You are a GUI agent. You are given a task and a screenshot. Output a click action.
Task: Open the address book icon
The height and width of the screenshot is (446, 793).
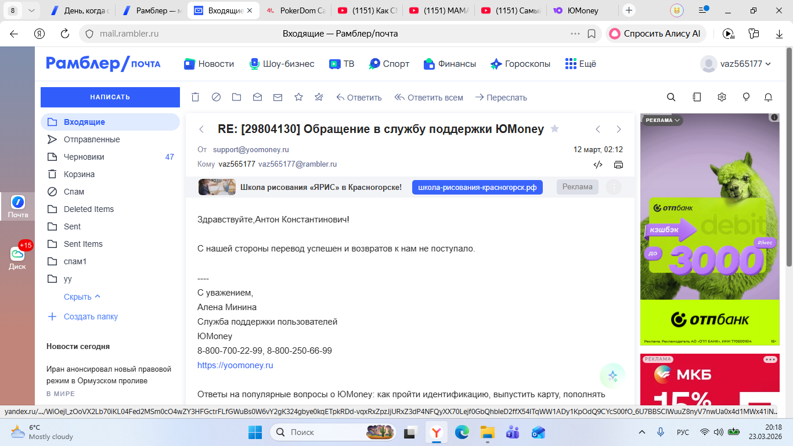coord(697,98)
